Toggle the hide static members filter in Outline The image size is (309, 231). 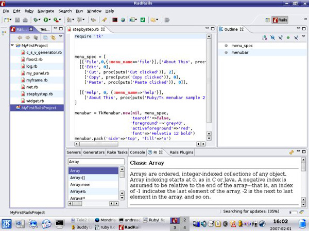click(281, 37)
